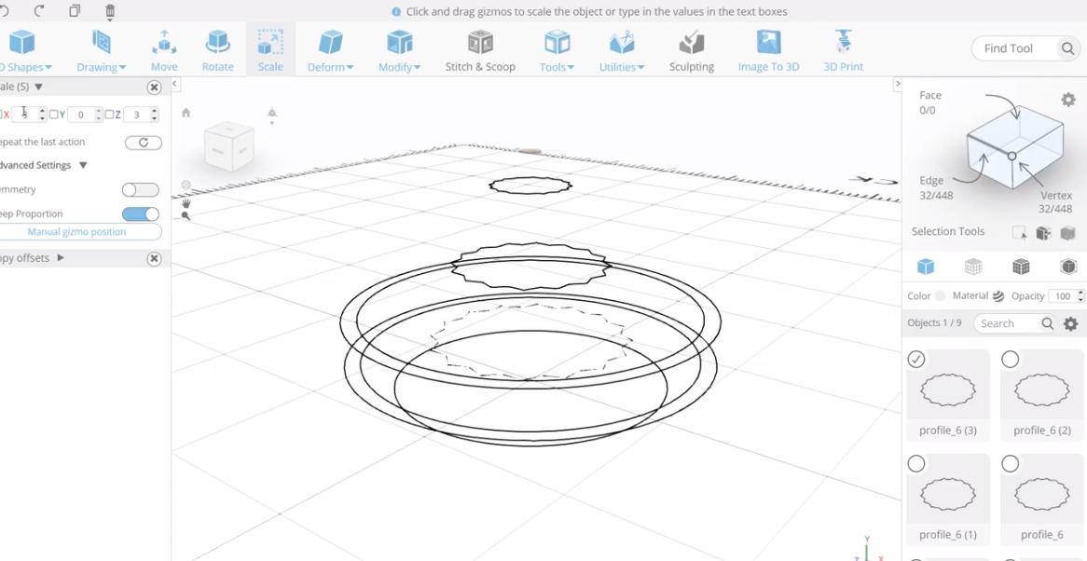Select the profile_6 object checkbox
This screenshot has width=1087, height=561.
click(1010, 463)
